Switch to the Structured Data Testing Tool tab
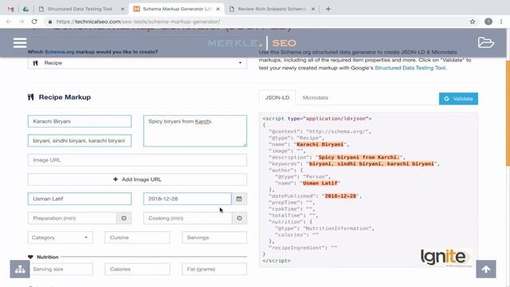This screenshot has width=510, height=287. point(80,9)
